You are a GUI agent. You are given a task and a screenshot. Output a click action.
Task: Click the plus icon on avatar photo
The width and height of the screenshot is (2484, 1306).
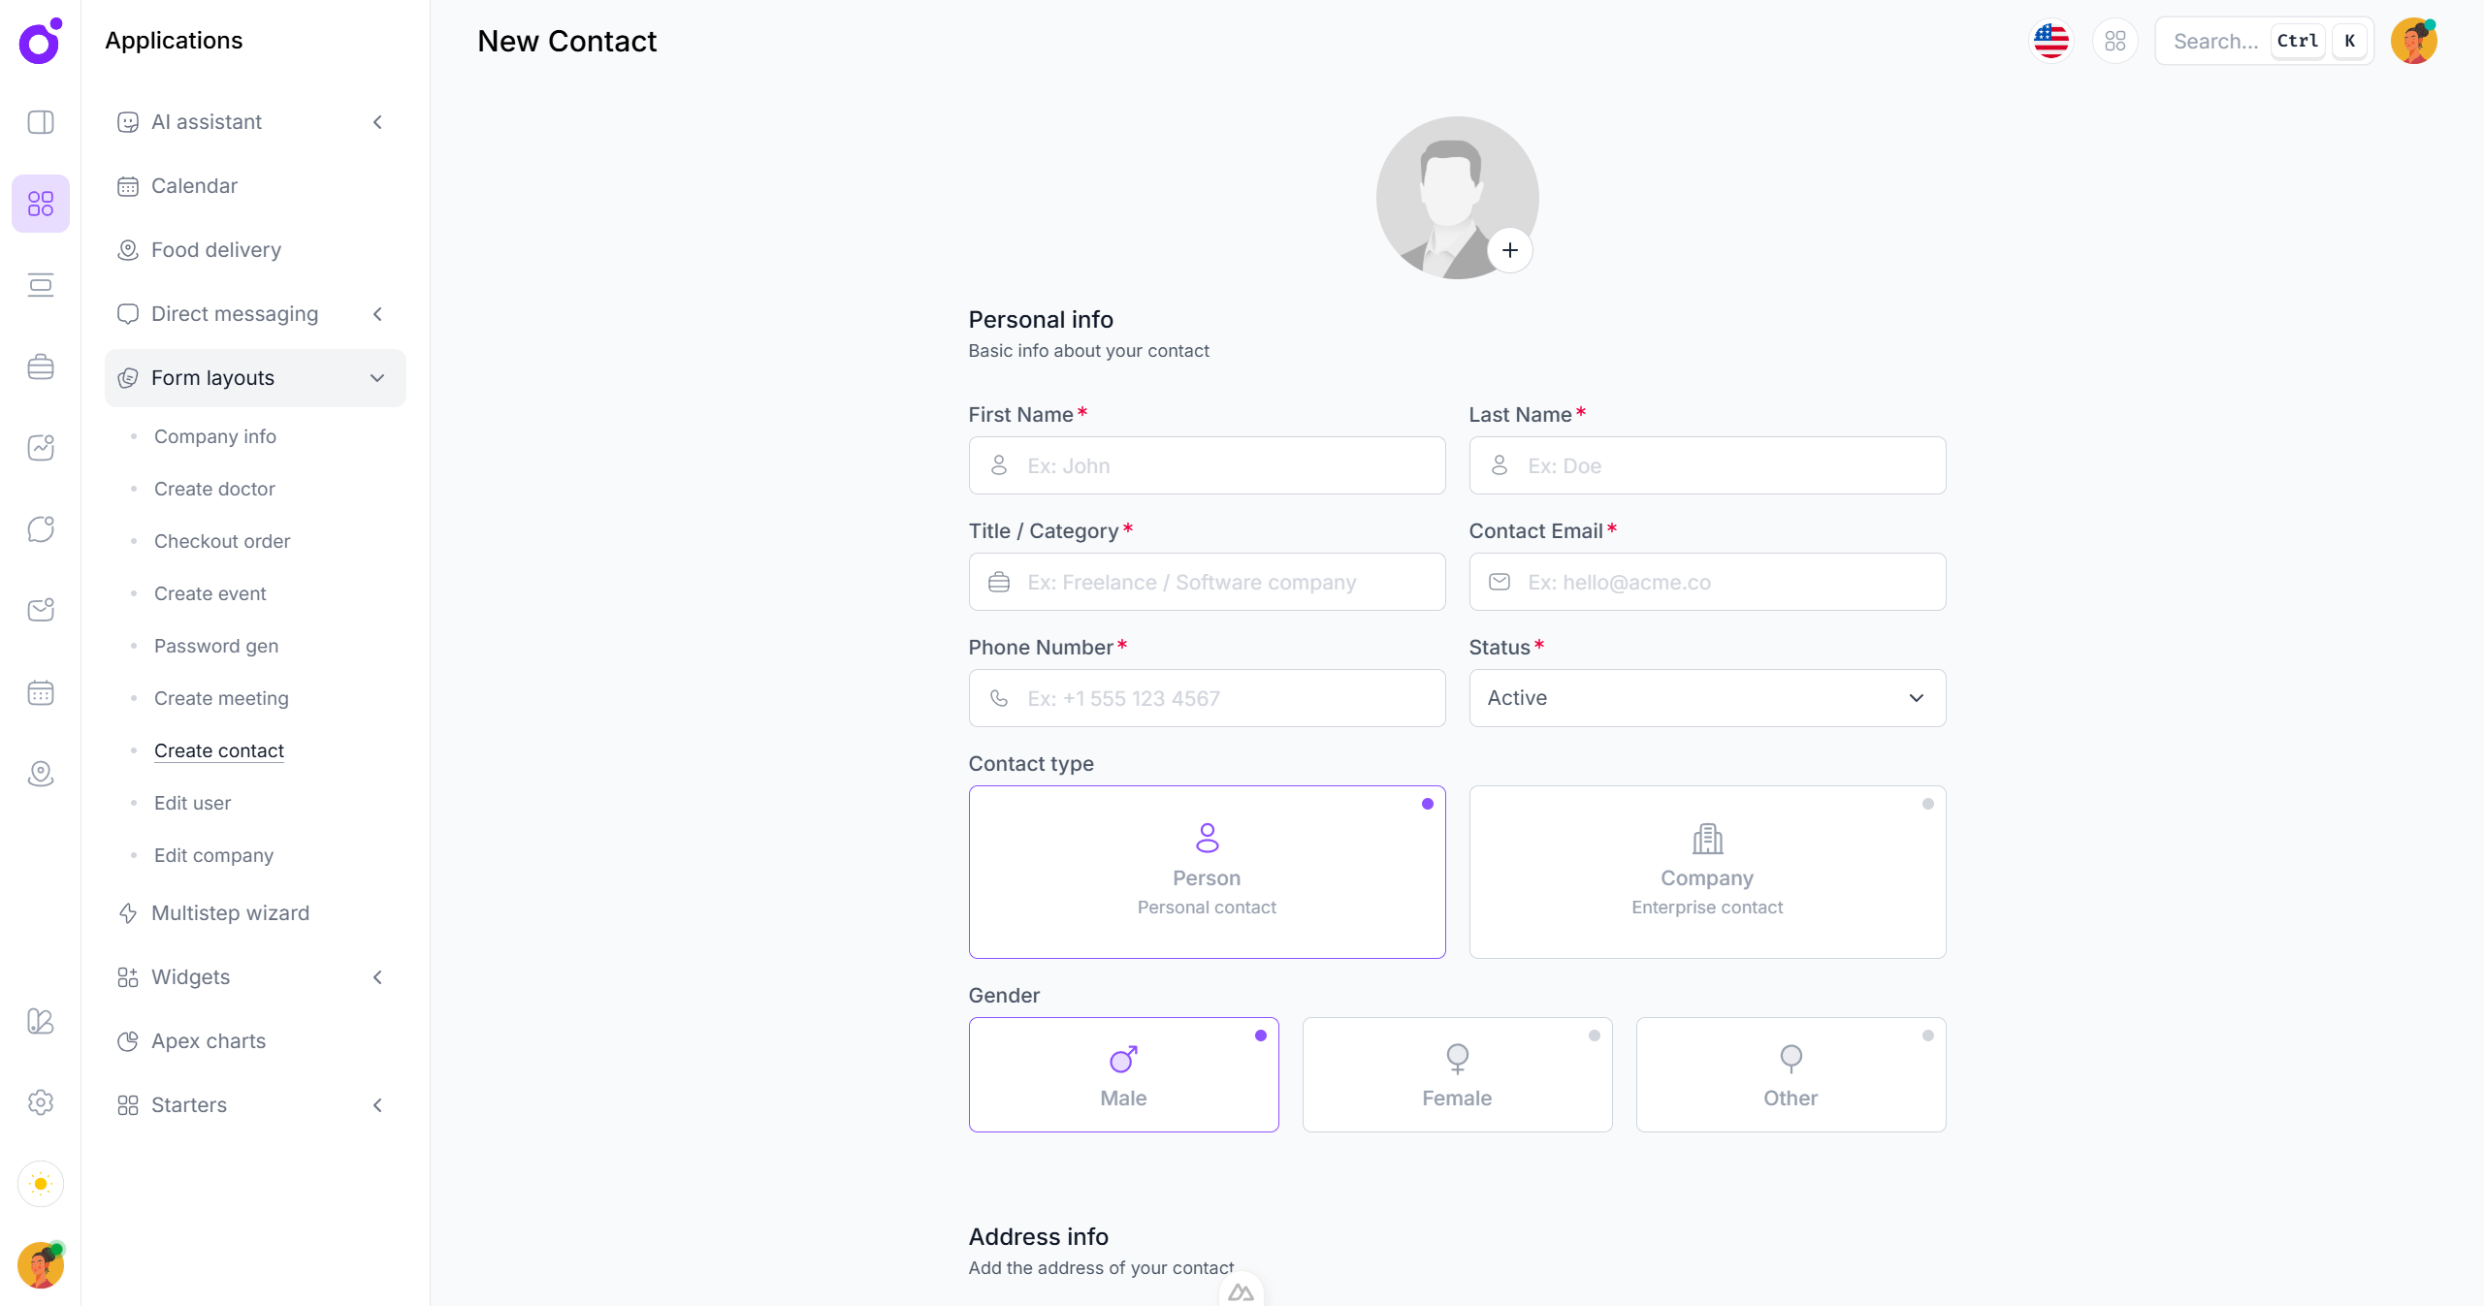pyautogui.click(x=1509, y=250)
